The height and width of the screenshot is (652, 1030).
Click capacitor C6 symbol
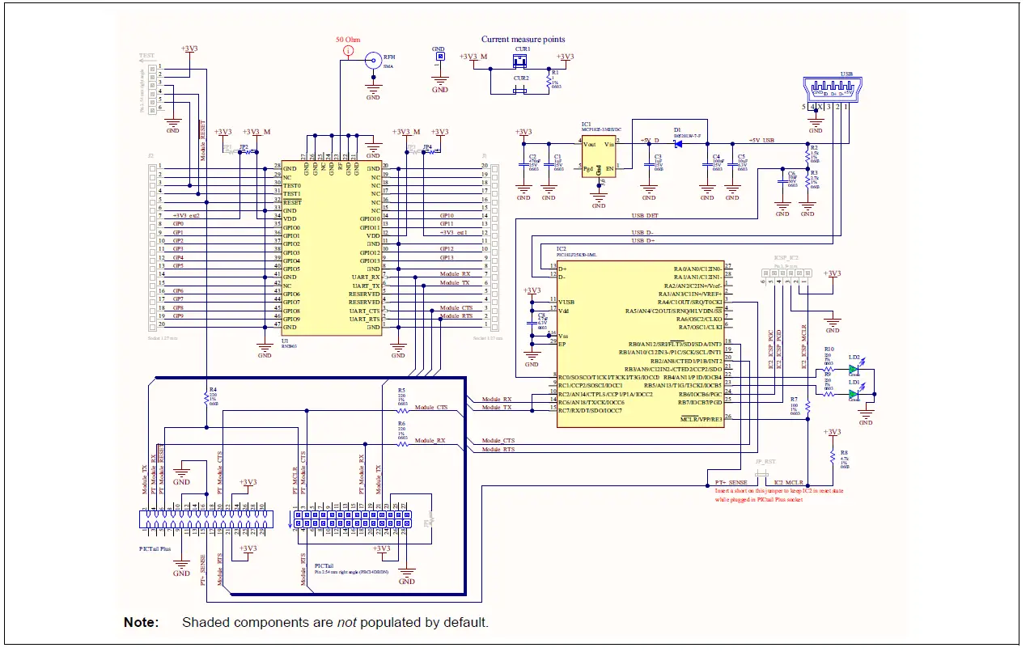point(782,181)
